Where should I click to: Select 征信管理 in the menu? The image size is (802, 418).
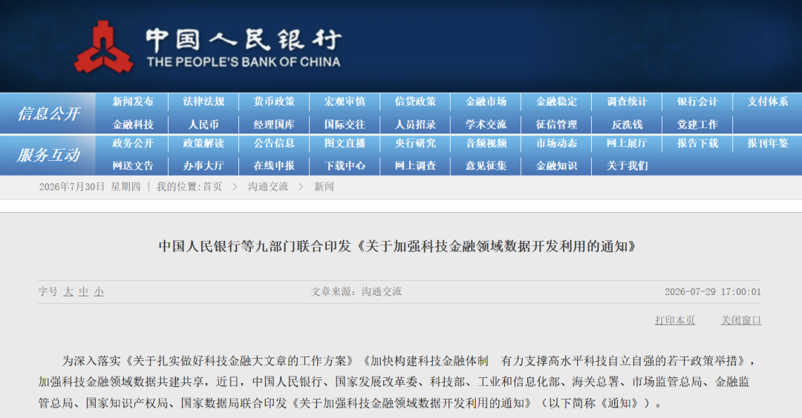coord(556,125)
